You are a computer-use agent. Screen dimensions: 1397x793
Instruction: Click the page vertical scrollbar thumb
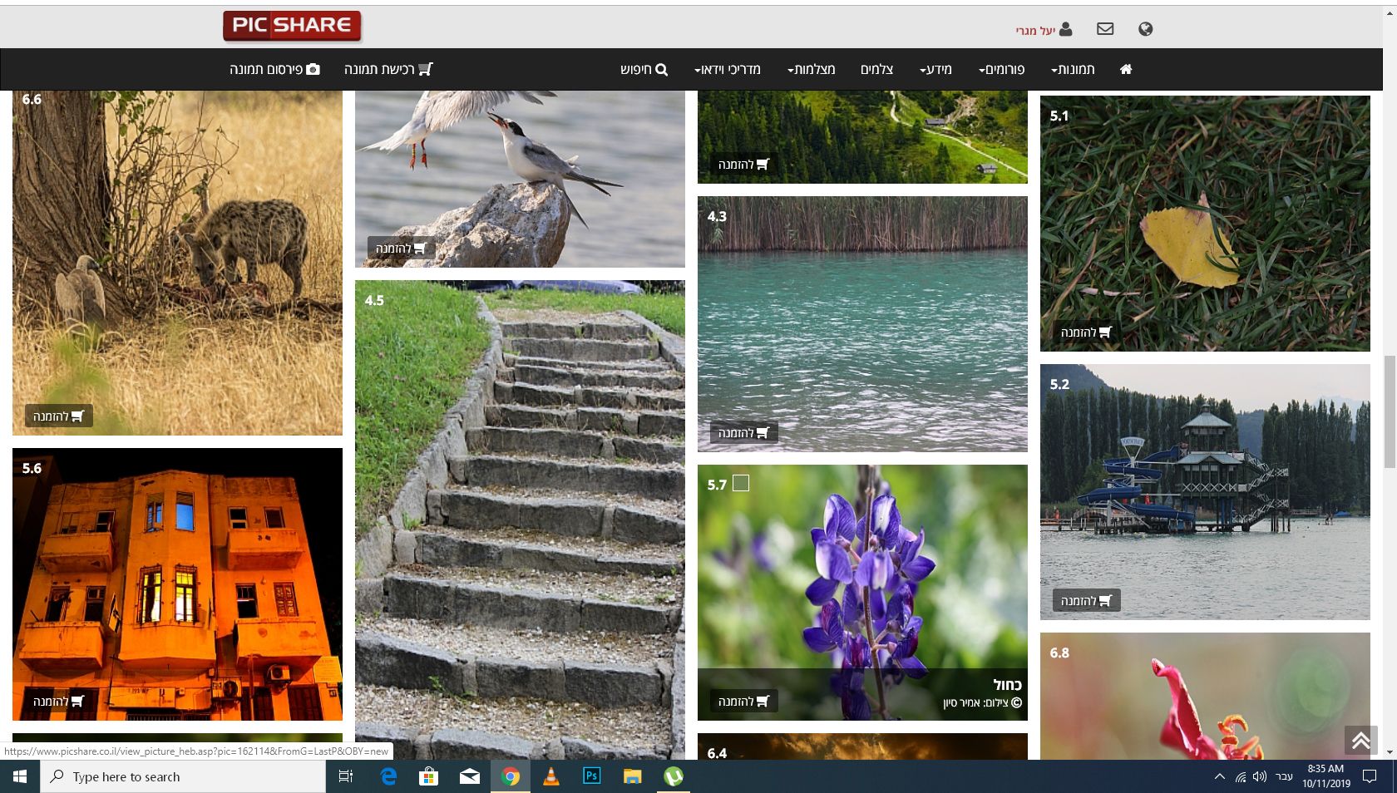point(1389,411)
